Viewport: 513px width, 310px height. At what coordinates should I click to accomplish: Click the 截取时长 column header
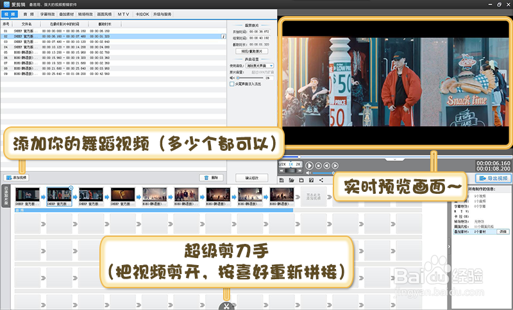(105, 24)
